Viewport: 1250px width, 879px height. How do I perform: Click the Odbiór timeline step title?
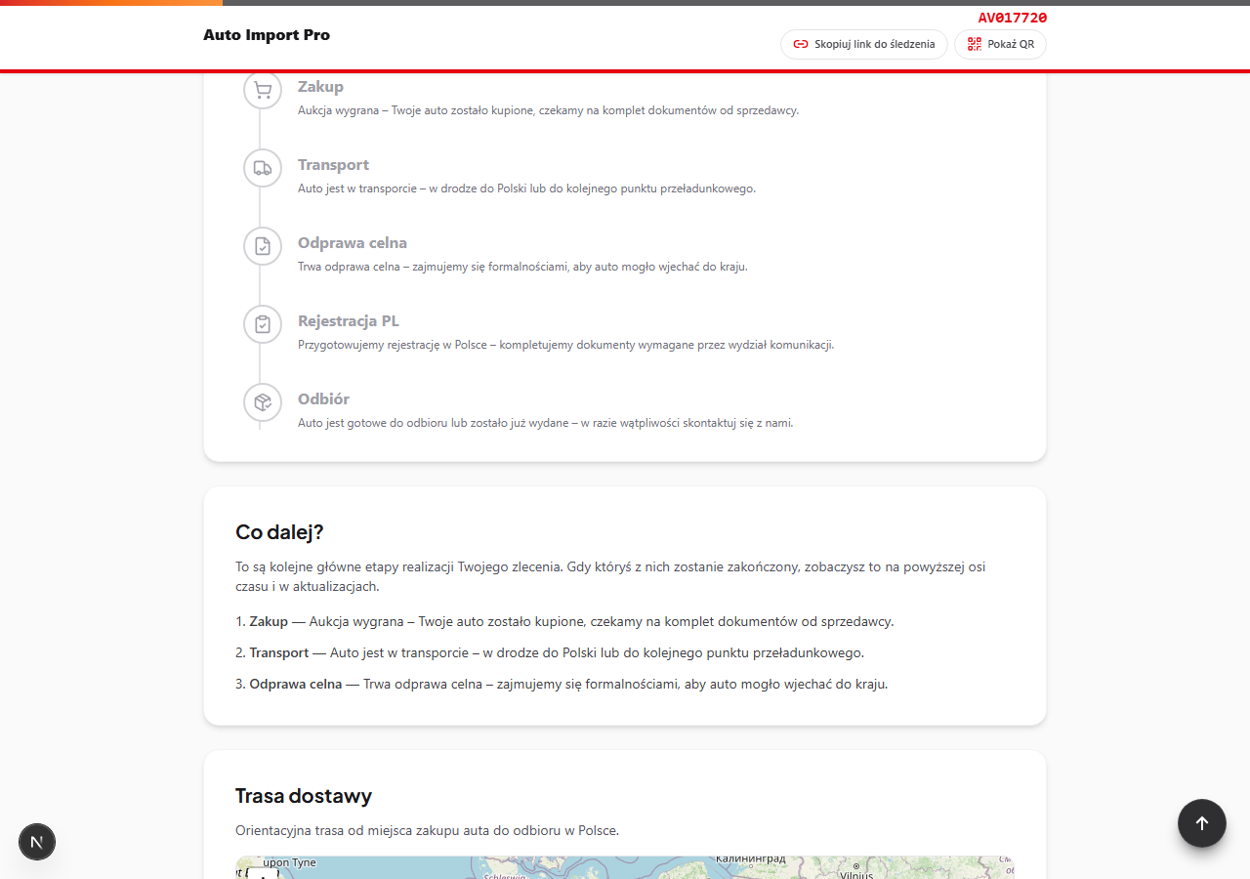(x=323, y=399)
